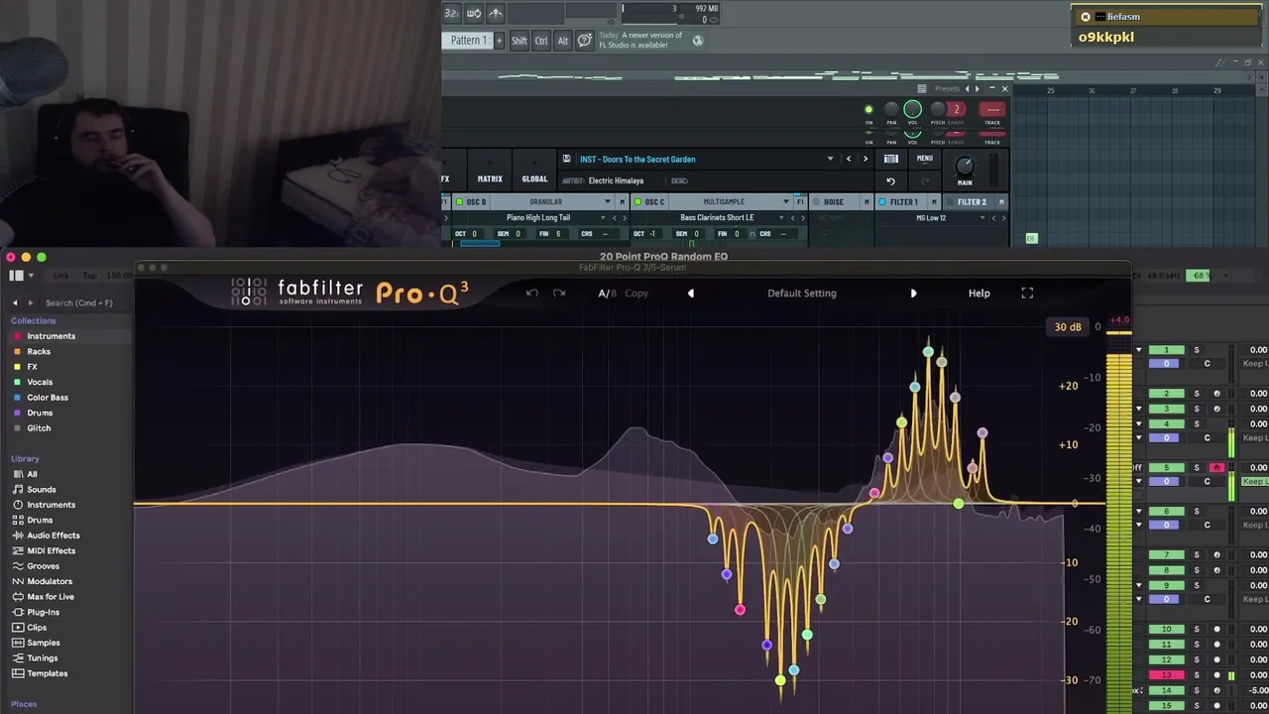Open the Pattern 1 selector in FL Studio
The height and width of the screenshot is (714, 1269).
pyautogui.click(x=468, y=41)
